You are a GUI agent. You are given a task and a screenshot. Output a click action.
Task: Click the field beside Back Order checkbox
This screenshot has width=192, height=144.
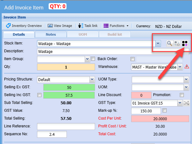click(159, 59)
